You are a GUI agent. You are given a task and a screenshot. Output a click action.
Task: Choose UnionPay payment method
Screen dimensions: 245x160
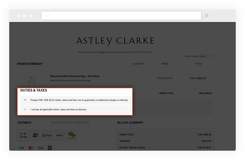click(x=35, y=135)
